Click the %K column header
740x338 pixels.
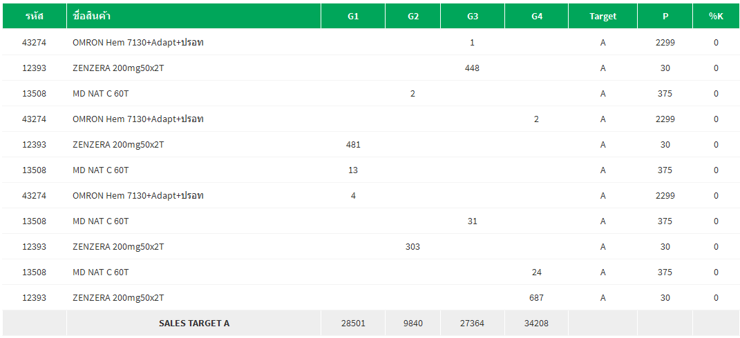(716, 16)
